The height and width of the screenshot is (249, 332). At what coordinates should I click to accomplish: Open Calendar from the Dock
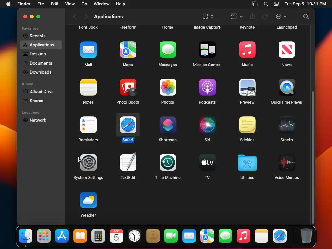116,236
